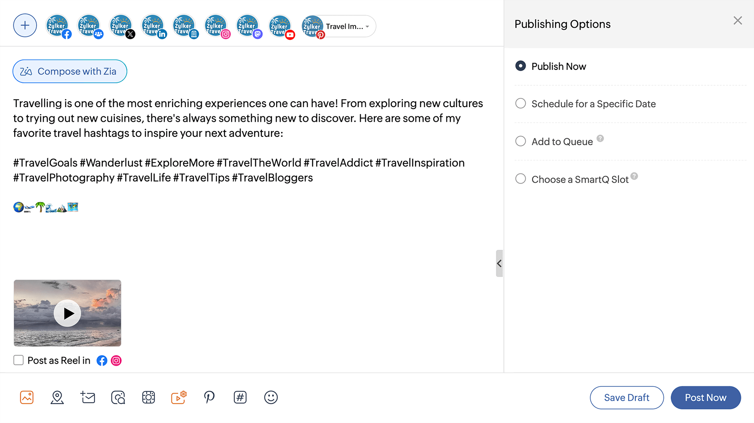This screenshot has height=423, width=754.
Task: Click the video settings icon in toolbar
Action: pyautogui.click(x=179, y=397)
